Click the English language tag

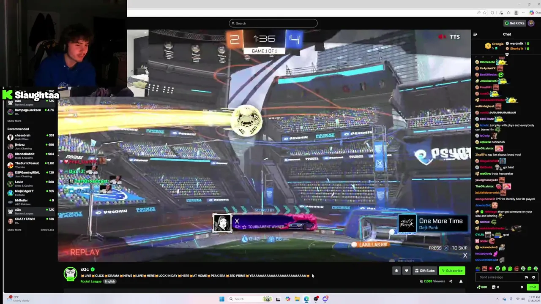[x=109, y=282]
